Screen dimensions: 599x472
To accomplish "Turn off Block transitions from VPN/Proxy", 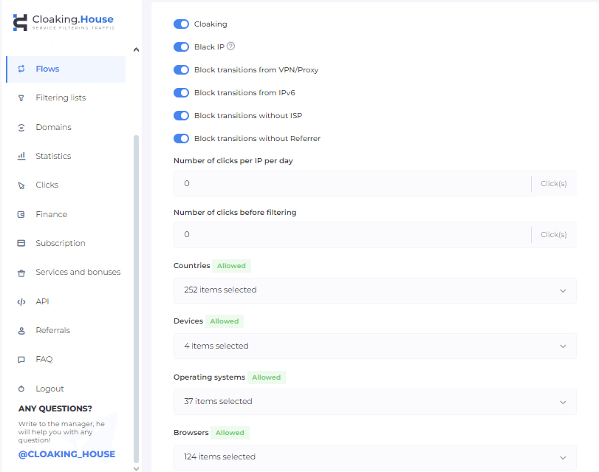I will (x=181, y=70).
